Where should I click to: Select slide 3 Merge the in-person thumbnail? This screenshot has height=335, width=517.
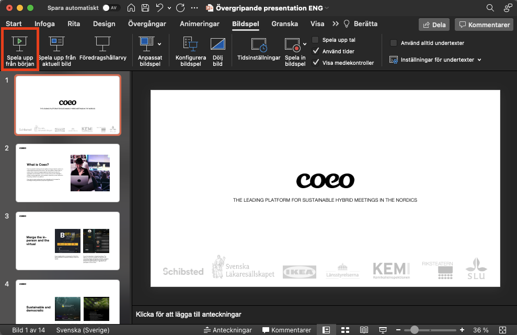pyautogui.click(x=67, y=241)
